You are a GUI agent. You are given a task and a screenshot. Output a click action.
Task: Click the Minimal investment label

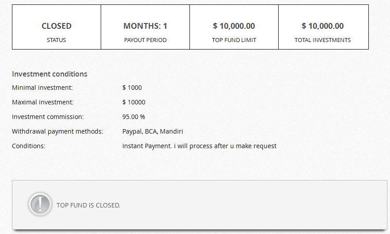click(x=42, y=88)
